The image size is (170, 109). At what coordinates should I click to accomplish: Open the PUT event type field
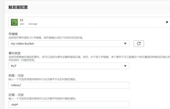(x=69, y=66)
